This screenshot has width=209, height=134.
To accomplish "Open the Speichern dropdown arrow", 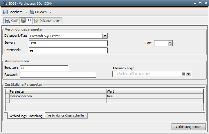I will (x=26, y=12).
